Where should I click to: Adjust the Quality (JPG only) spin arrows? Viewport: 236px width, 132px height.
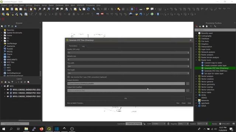click(x=188, y=53)
